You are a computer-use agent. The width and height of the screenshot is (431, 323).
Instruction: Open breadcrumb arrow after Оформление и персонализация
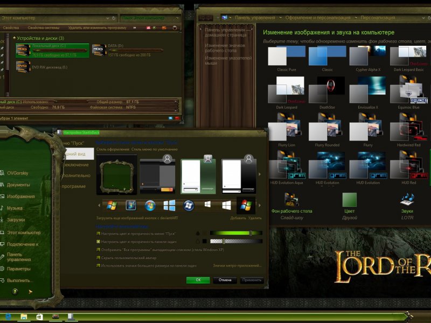[x=356, y=18]
